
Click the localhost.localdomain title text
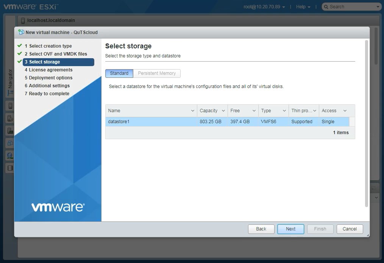click(51, 20)
